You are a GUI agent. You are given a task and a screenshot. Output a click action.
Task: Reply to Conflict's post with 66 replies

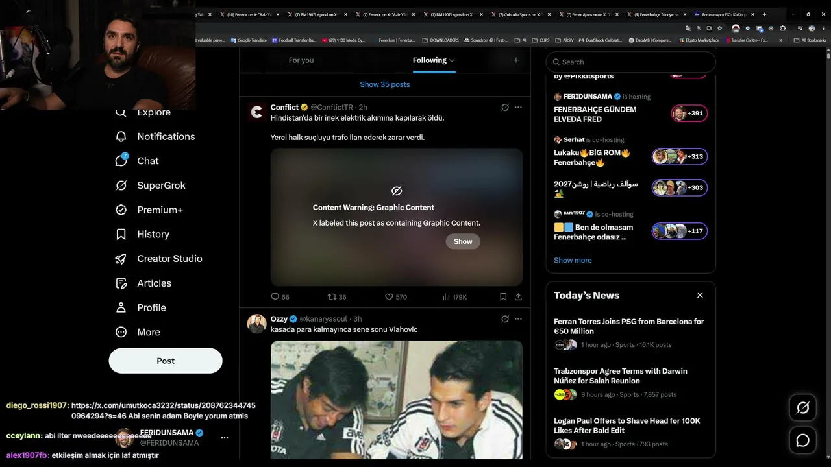tap(280, 297)
